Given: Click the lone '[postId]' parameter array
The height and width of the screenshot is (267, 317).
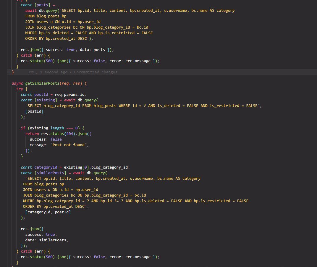Looking at the screenshot, I should (x=34, y=111).
